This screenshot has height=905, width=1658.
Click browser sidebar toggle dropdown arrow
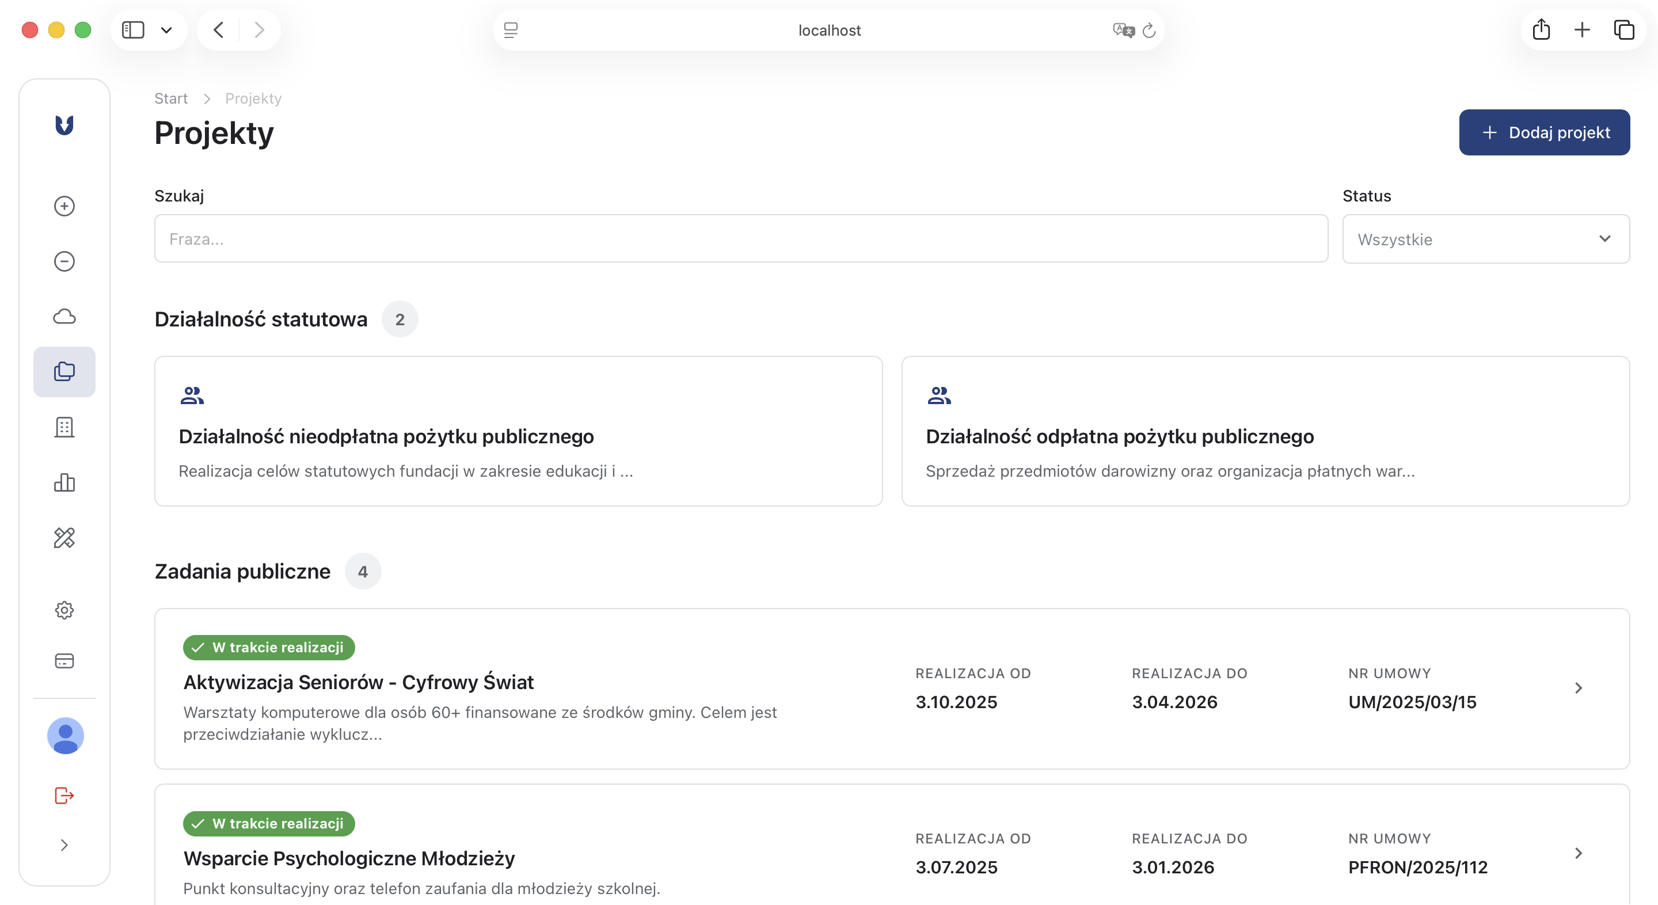click(x=167, y=31)
